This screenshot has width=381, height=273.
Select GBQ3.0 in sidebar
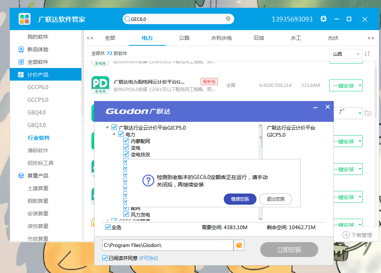37,125
